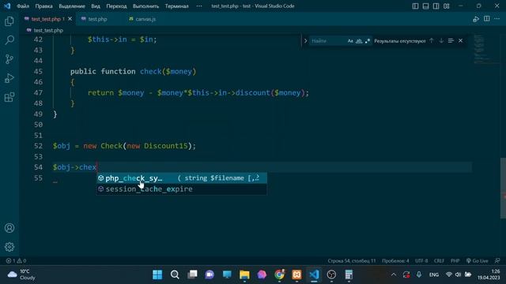
Task: Open Calculator from the taskbar
Action: [349, 275]
